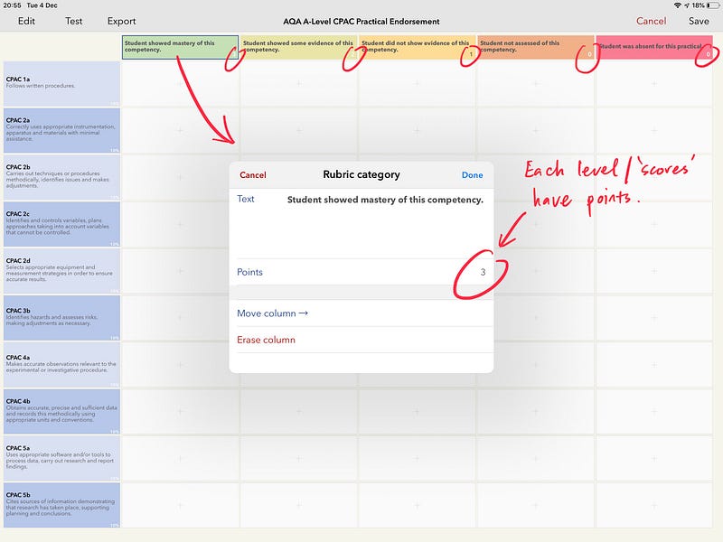Viewport: 723px width, 542px height.
Task: Check the Wi-Fi status icon
Action: tap(677, 5)
